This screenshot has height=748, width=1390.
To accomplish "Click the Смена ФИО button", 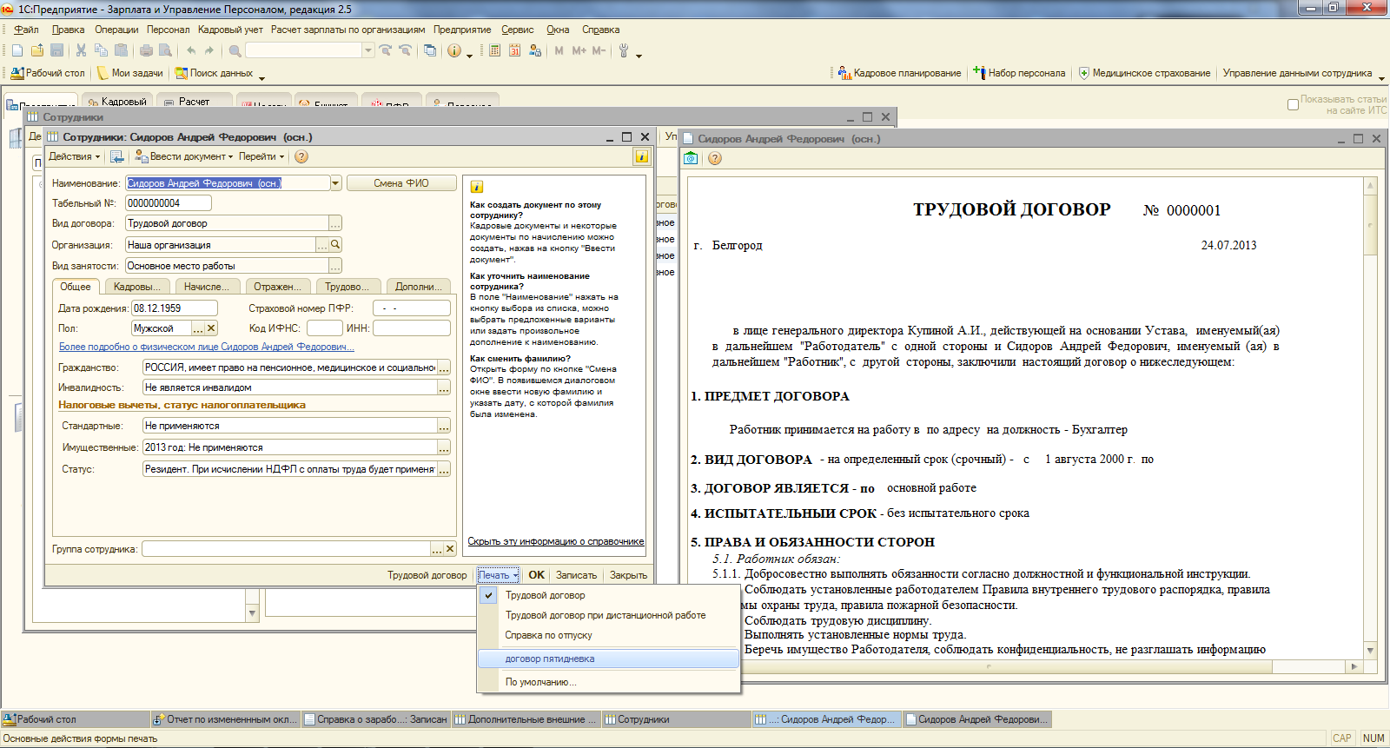I will click(401, 183).
